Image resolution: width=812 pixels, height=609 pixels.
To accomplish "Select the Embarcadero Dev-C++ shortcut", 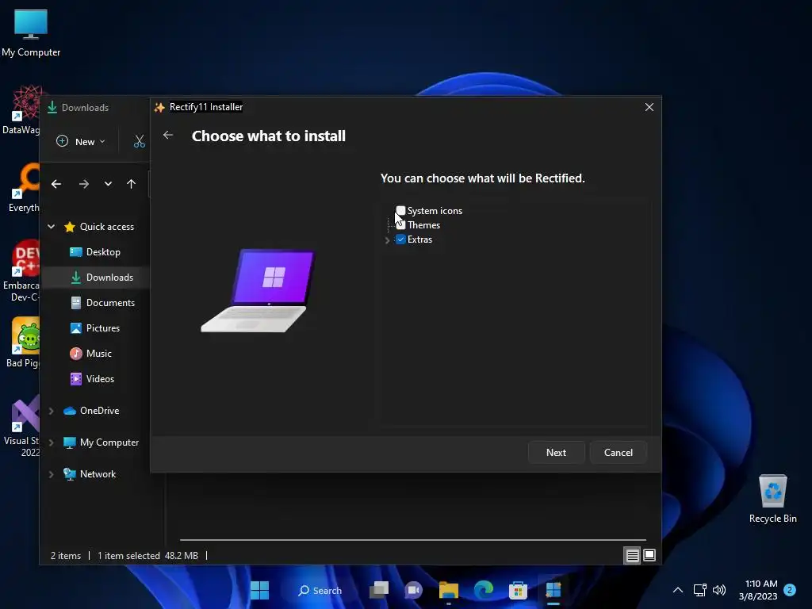I will click(x=21, y=271).
